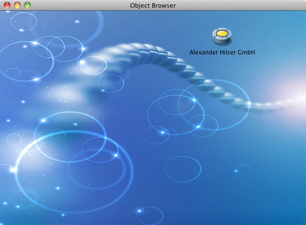Minimize the Object Browser window
The image size is (306, 225).
coord(17,5)
